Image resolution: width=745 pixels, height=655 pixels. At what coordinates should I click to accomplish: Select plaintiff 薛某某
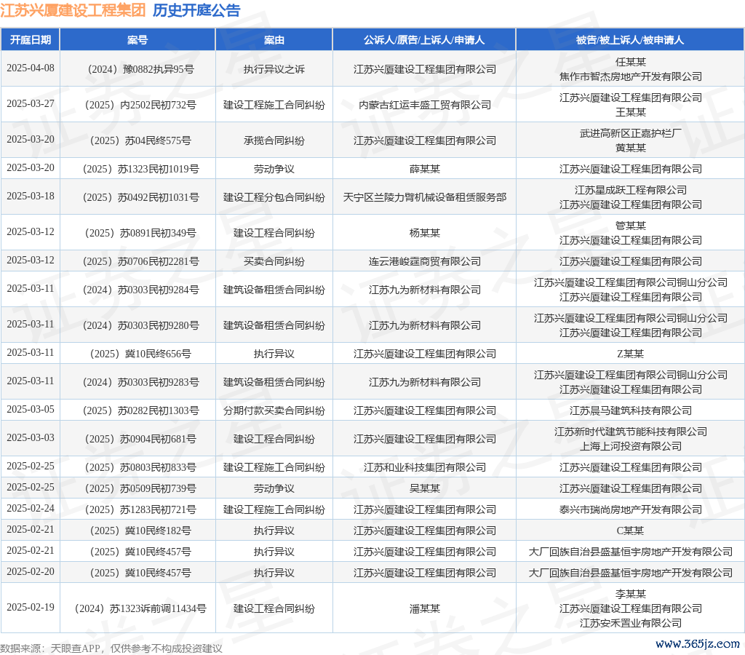click(425, 170)
